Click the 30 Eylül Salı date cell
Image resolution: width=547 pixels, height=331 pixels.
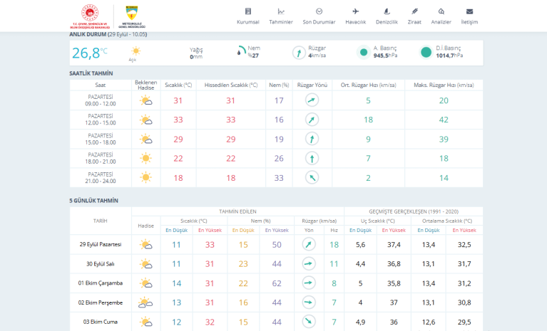point(101,264)
